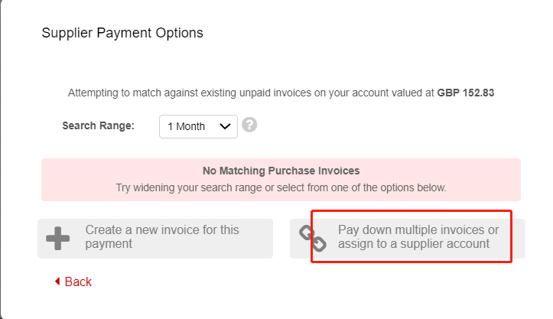This screenshot has height=319, width=553.
Task: Click the "Search Range:" label
Action: pos(98,126)
